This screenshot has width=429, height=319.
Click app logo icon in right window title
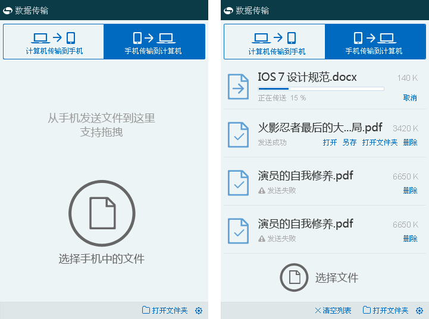click(228, 11)
